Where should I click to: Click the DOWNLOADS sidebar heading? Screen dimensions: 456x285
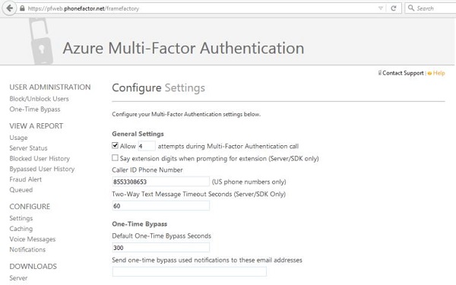tap(33, 267)
